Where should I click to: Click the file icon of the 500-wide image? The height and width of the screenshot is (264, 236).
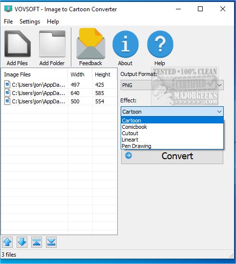point(7,101)
